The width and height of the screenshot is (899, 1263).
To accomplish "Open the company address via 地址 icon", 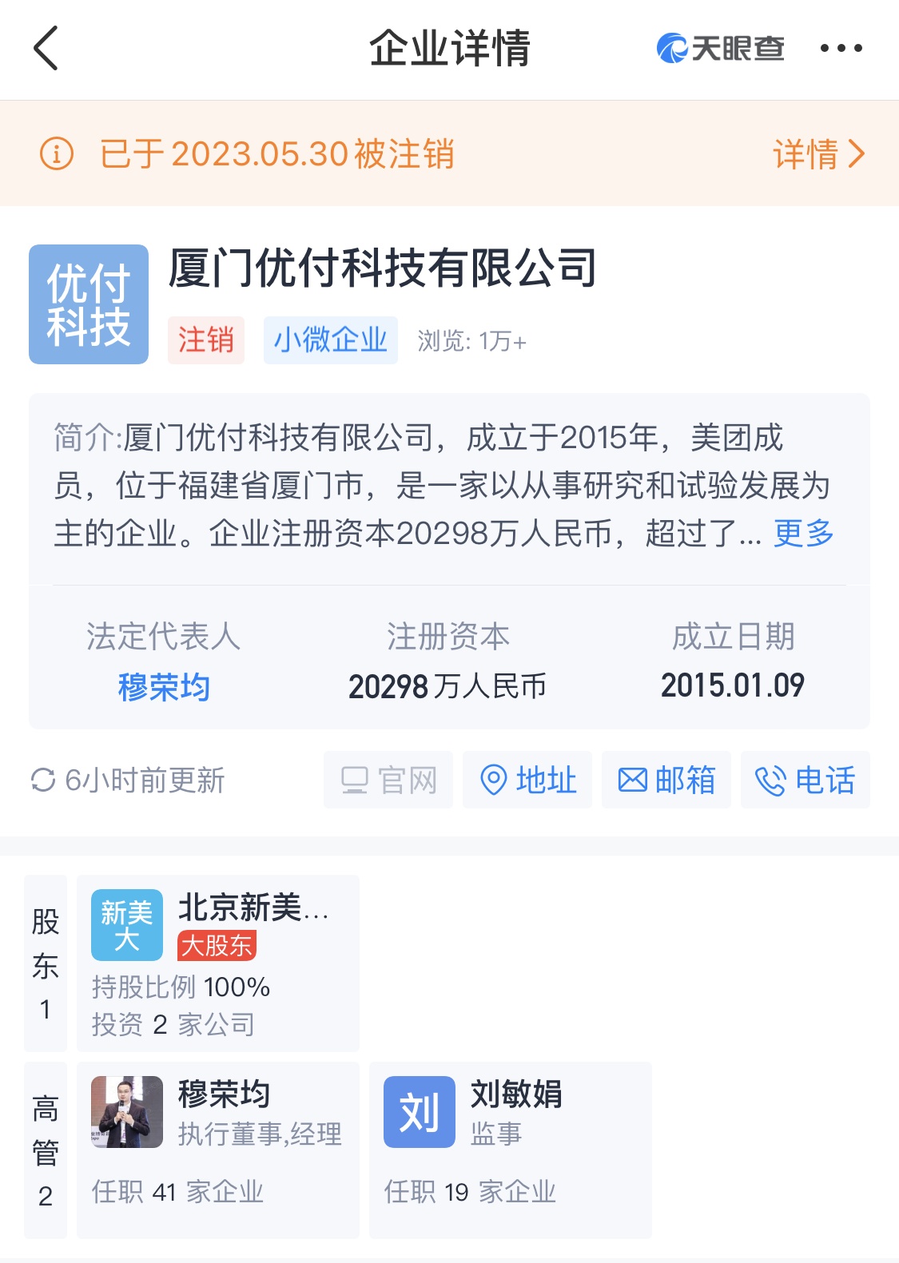I will pyautogui.click(x=527, y=780).
